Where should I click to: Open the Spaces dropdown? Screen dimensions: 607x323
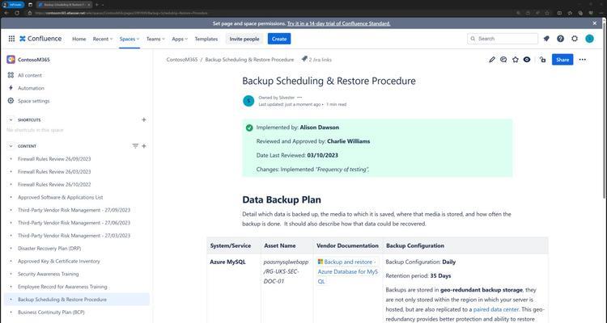pyautogui.click(x=129, y=39)
